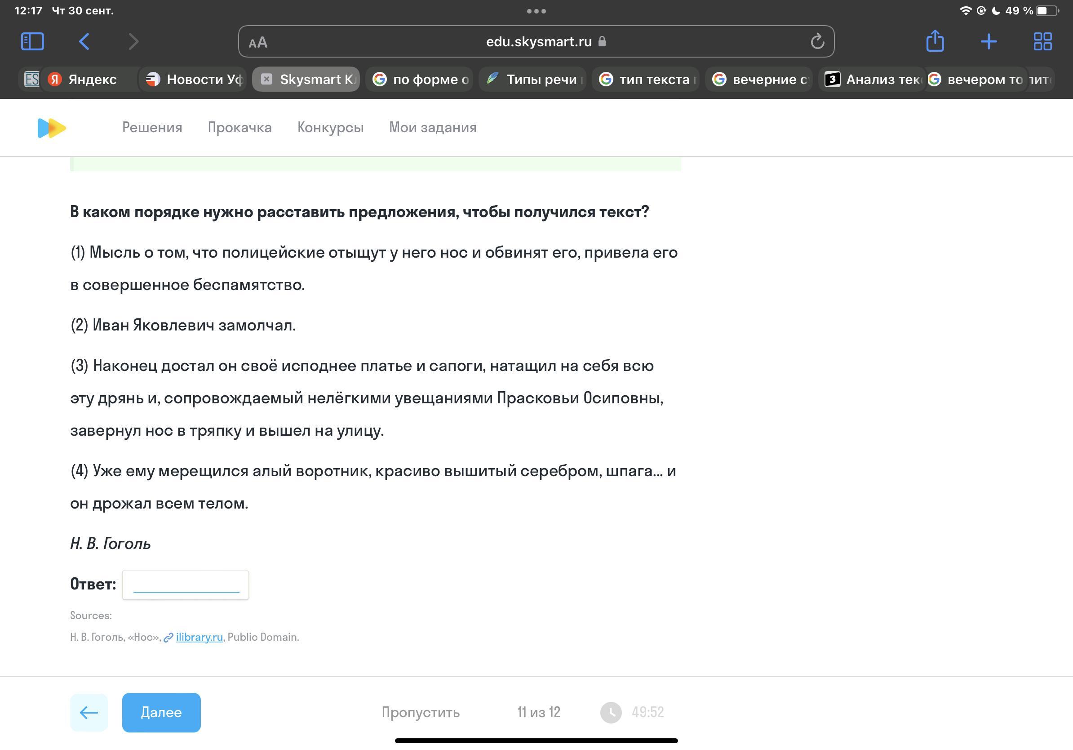Viewport: 1073px width, 750px height.
Task: Click Пропустить to skip the question
Action: 421,712
